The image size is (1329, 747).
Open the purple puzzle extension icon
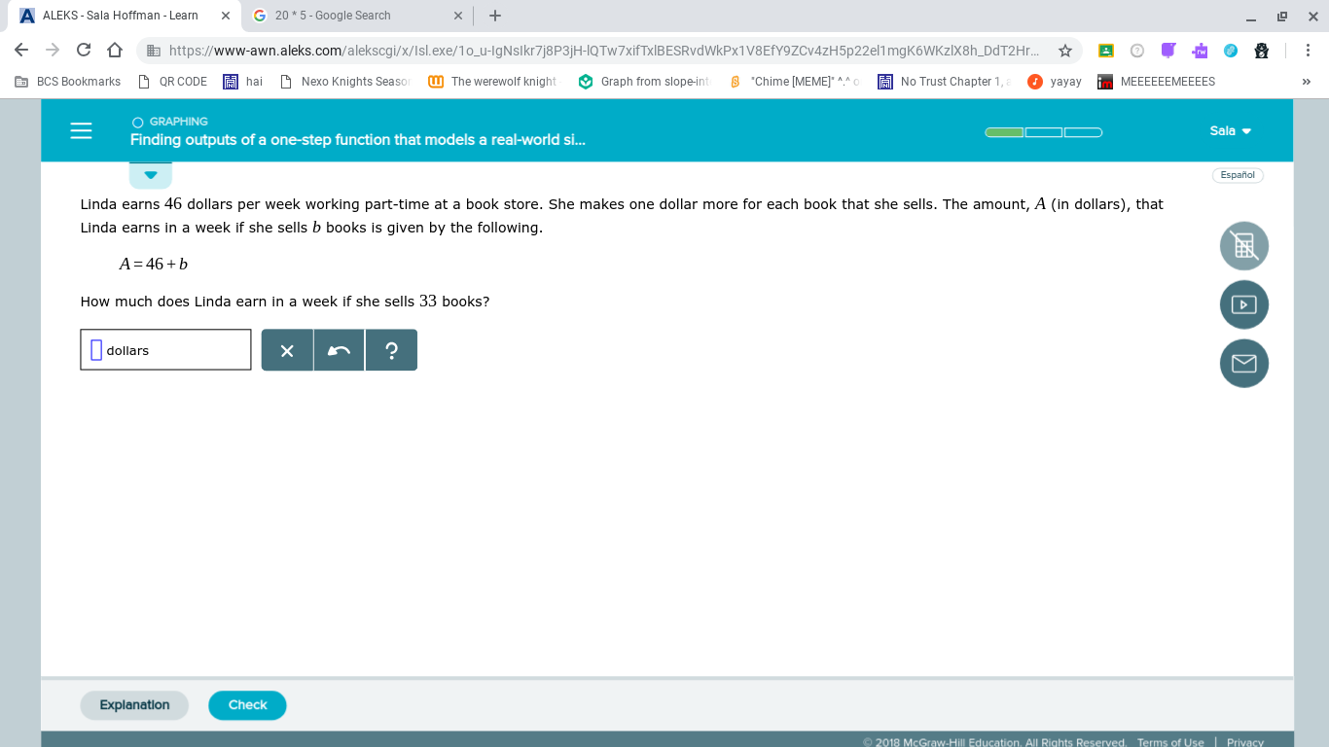[x=1200, y=51]
